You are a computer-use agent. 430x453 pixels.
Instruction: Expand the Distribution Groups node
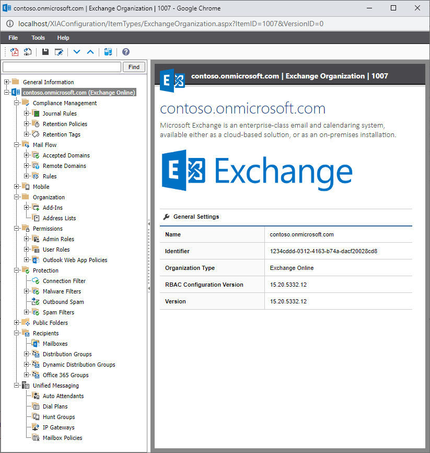(x=26, y=354)
